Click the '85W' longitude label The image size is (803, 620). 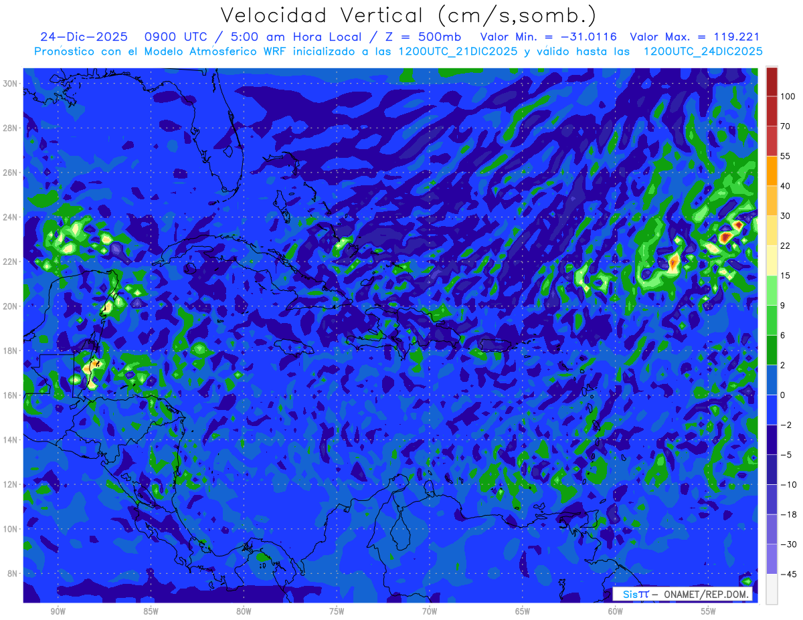click(x=151, y=611)
